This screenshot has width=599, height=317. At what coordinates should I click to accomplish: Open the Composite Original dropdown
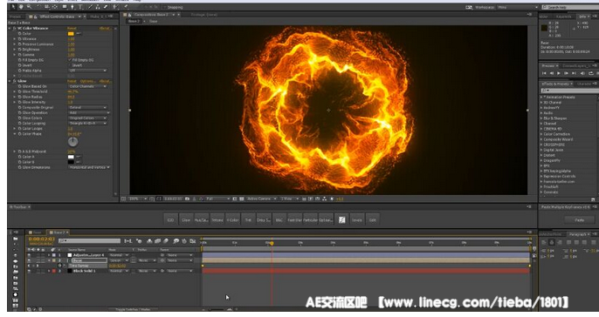pyautogui.click(x=87, y=107)
